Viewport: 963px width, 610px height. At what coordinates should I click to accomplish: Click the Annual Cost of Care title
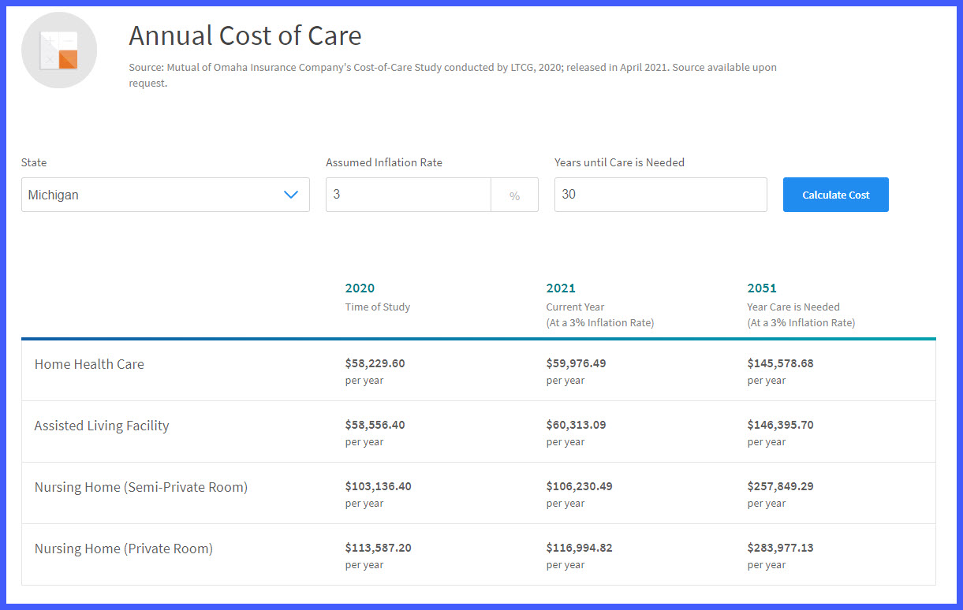coord(244,35)
